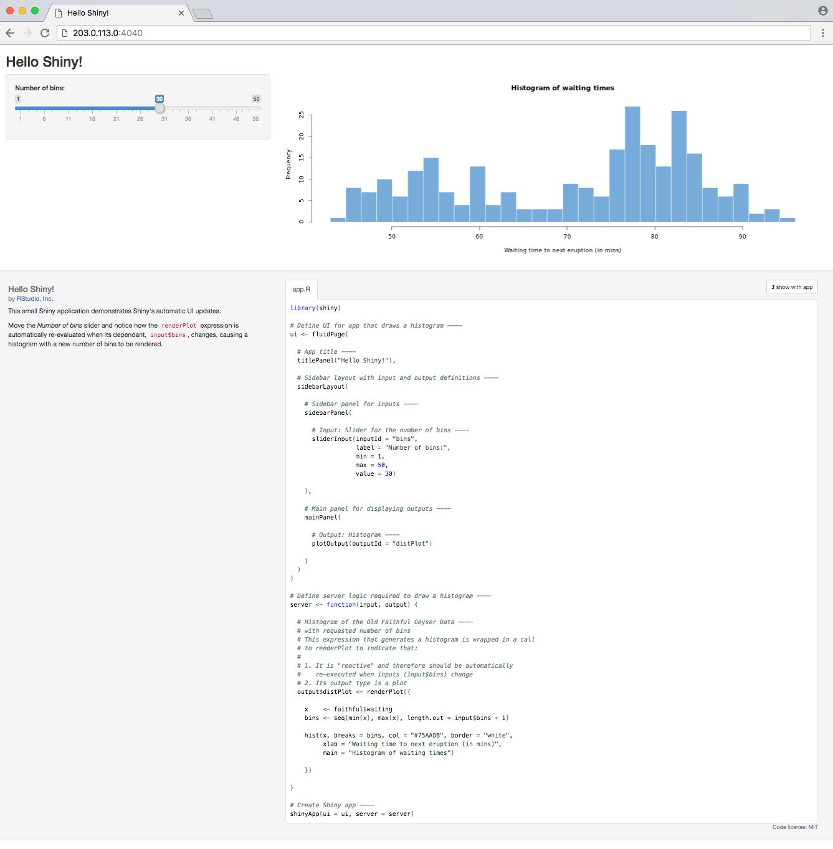Click the browser forward arrow
The image size is (833, 849).
point(27,33)
